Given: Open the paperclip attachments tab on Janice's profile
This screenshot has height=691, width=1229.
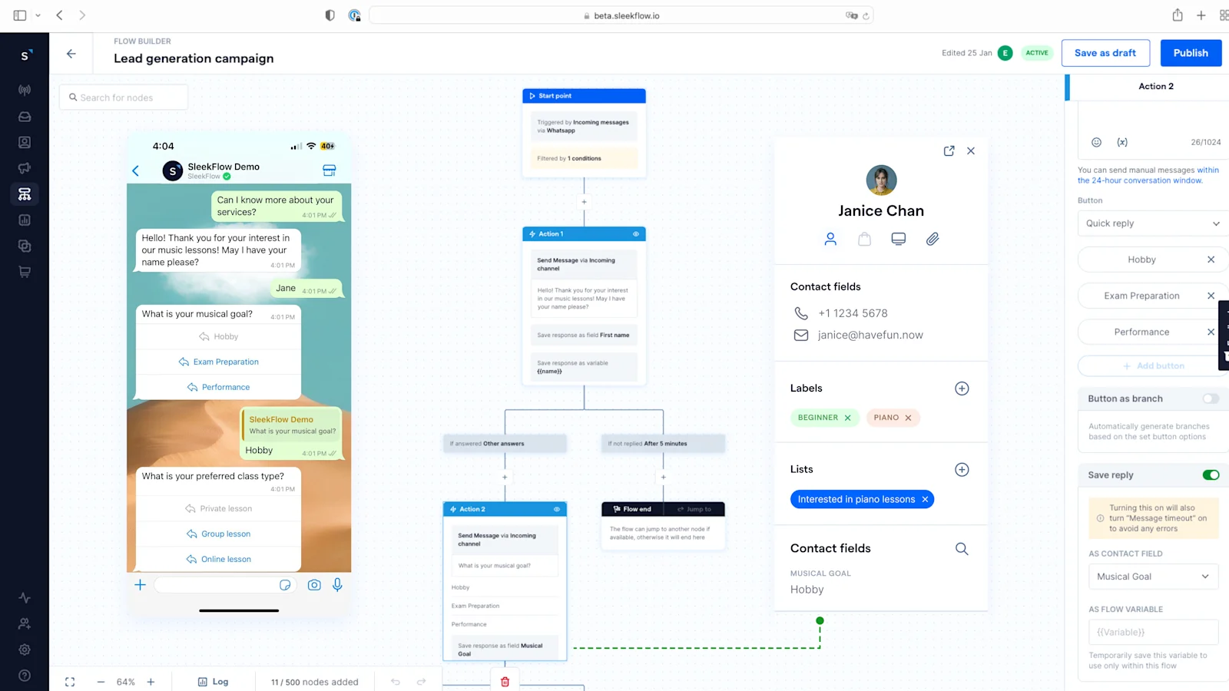Looking at the screenshot, I should (x=932, y=239).
